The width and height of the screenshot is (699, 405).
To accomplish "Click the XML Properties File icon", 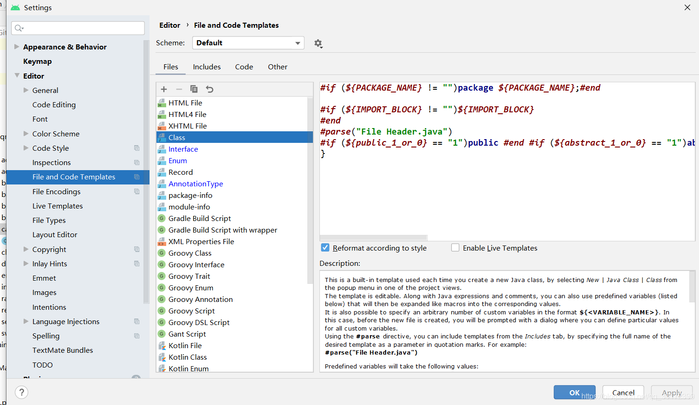I will pyautogui.click(x=162, y=241).
